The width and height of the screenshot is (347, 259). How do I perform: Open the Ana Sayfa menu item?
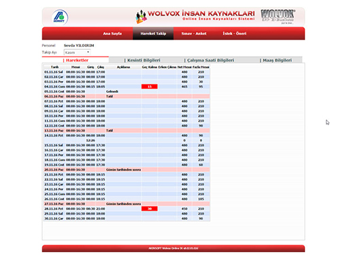pos(112,33)
